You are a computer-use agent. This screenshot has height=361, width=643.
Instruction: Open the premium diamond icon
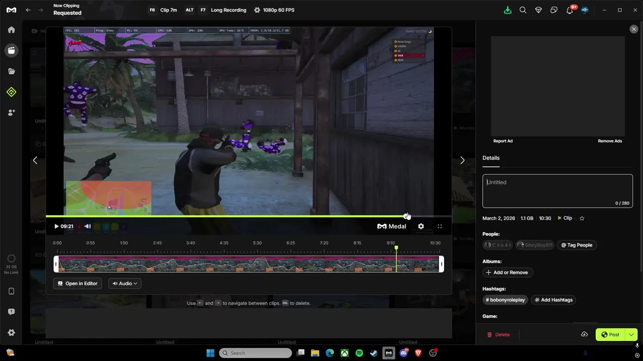(x=539, y=10)
